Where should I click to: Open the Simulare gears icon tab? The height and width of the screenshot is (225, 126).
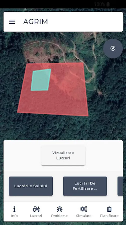(x=84, y=209)
